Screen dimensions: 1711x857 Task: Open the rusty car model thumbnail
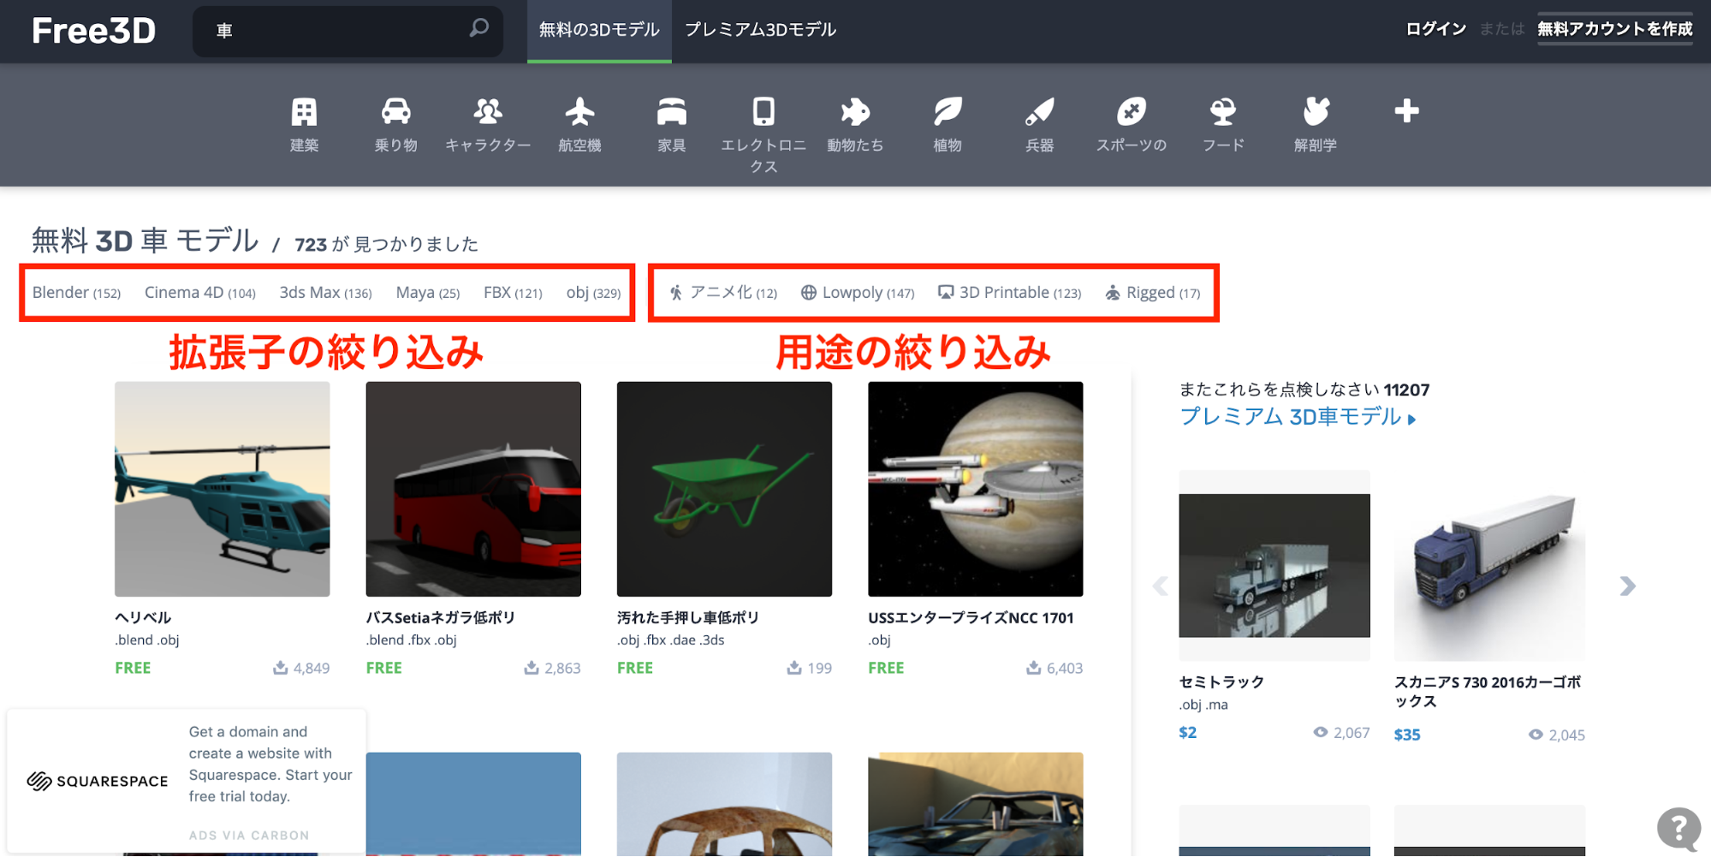(724, 804)
